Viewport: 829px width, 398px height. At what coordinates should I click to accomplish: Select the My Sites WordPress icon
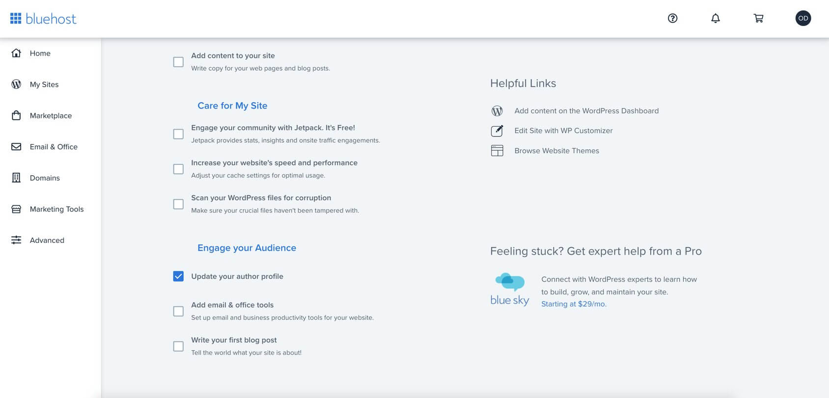(x=16, y=84)
